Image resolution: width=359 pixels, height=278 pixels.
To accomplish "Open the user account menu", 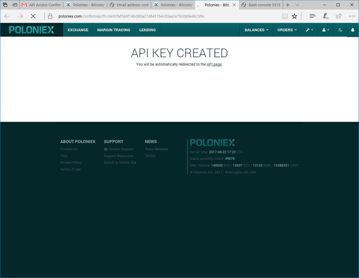I will coord(325,30).
